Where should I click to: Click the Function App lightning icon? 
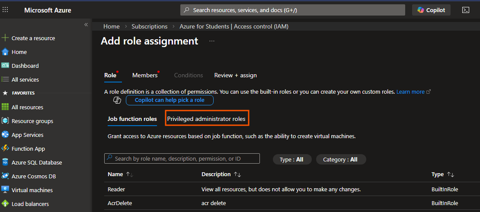click(x=5, y=149)
